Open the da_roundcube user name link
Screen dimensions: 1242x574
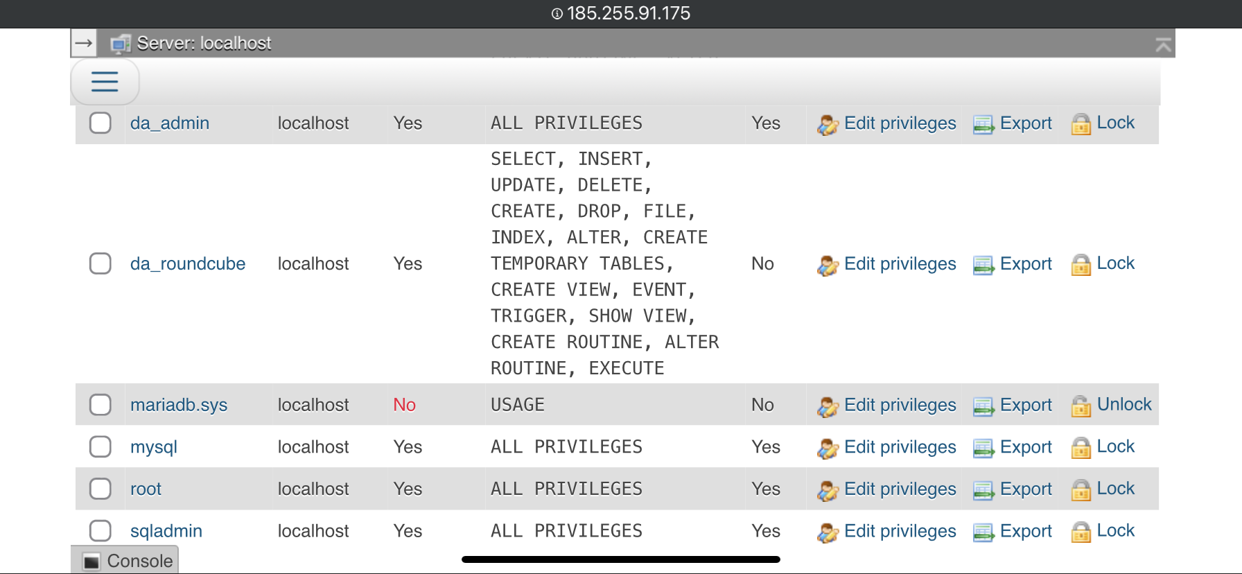188,263
